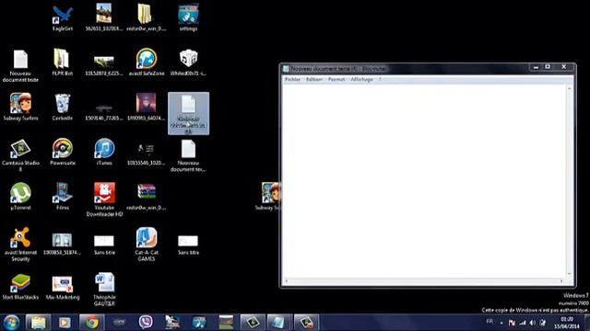Click Notepad horizontal scrollbar left arrow

pyautogui.click(x=287, y=280)
